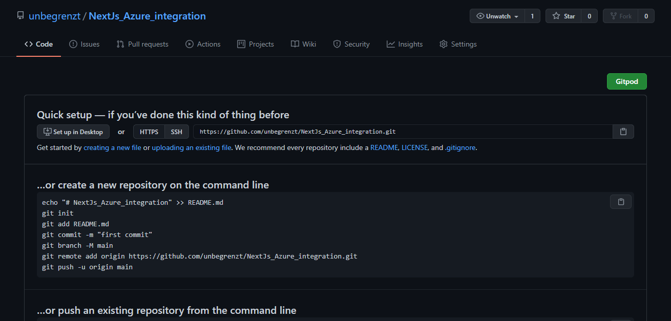671x321 pixels.
Task: Click the echo README.md command line
Action: 133,202
